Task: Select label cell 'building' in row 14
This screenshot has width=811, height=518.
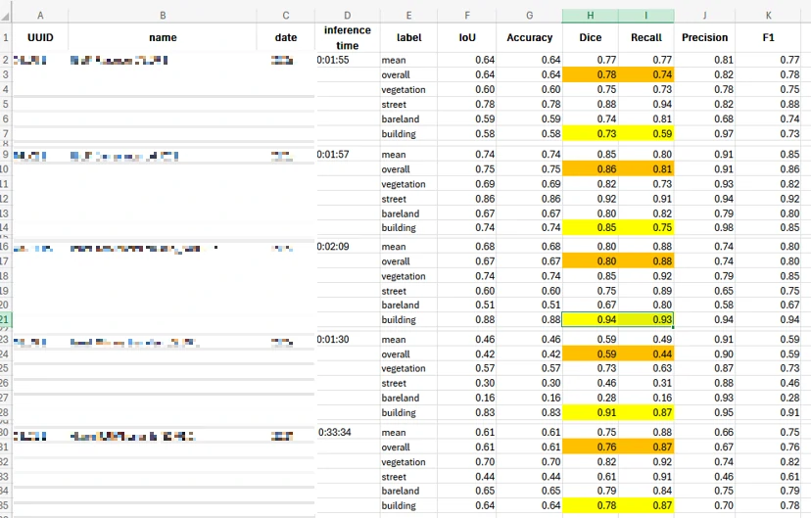Action: tap(408, 227)
